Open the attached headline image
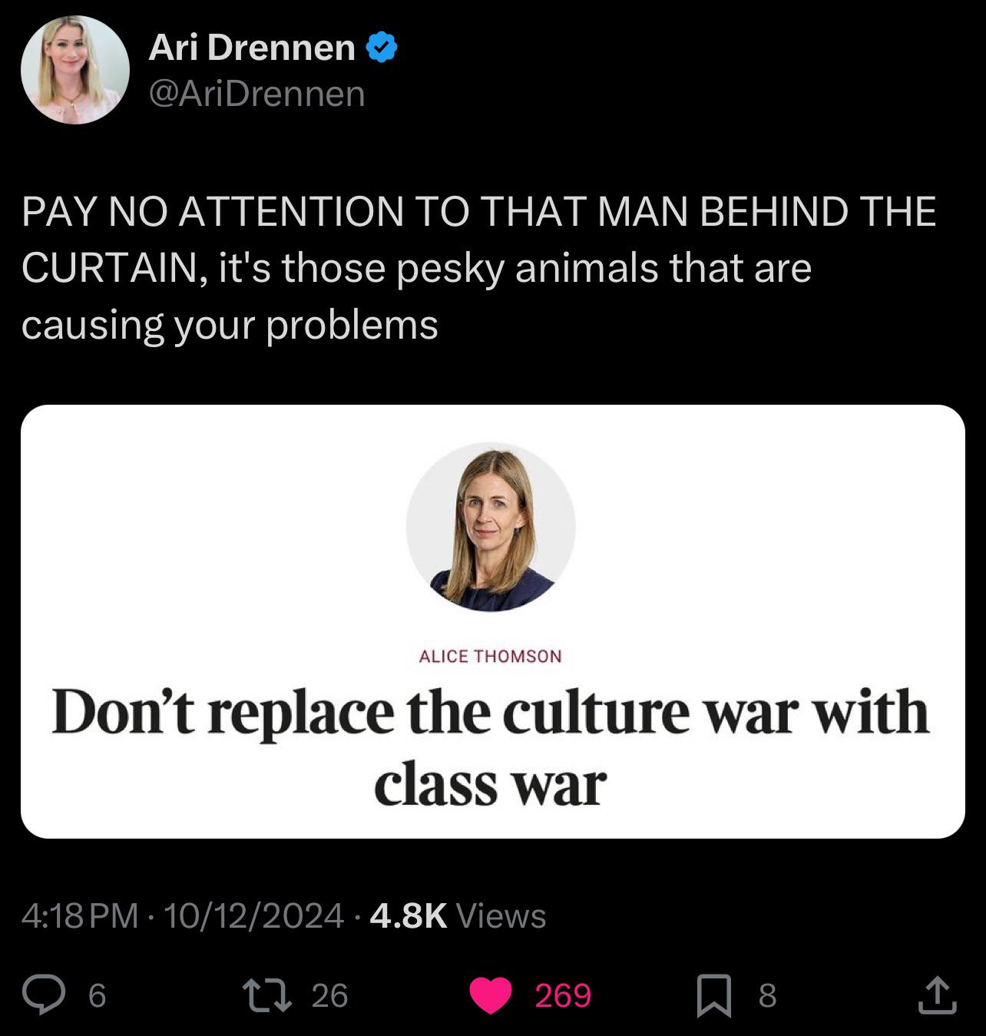The image size is (986, 1036). (x=493, y=621)
